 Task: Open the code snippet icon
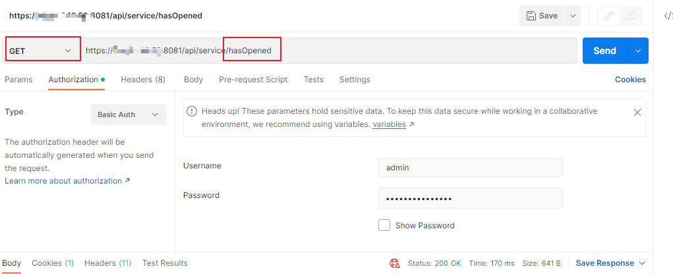668,16
